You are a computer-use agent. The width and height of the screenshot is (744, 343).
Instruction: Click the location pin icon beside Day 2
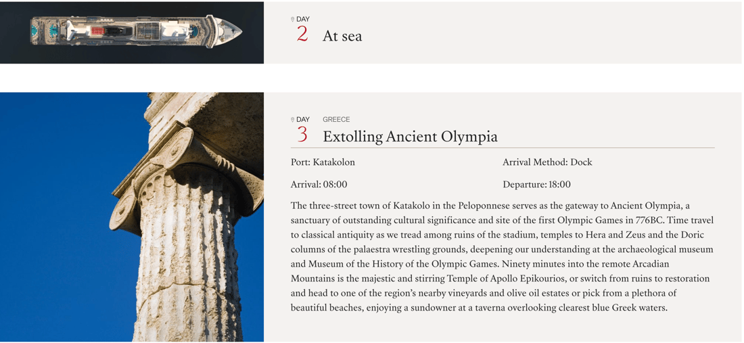[293, 20]
